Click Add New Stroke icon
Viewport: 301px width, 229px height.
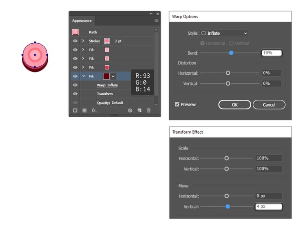[75, 110]
